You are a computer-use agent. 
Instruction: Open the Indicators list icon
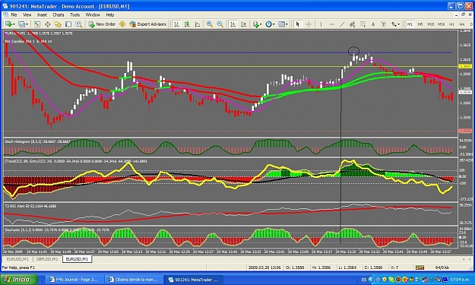256,24
